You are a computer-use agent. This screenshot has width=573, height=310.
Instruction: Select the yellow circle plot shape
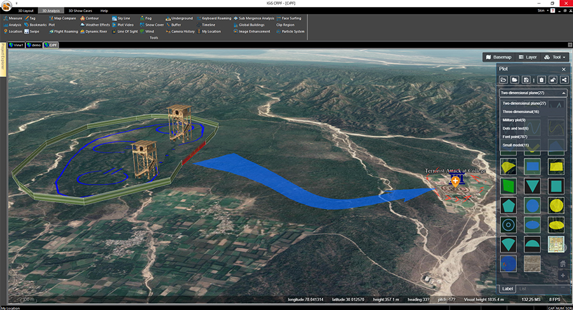[556, 205]
